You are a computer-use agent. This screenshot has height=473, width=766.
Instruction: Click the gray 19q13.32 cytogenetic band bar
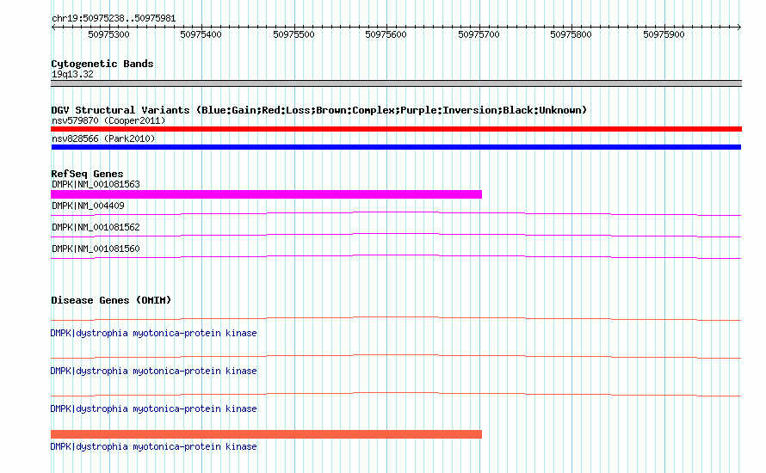[x=396, y=83]
